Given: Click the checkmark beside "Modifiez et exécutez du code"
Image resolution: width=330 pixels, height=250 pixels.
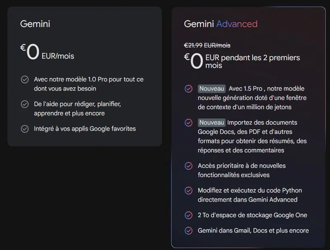Looking at the screenshot, I should click(189, 191).
